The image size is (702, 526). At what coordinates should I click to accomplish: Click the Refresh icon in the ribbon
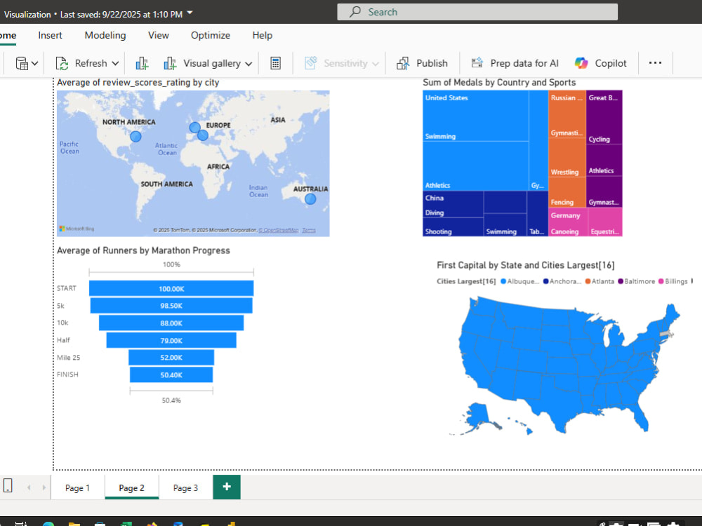pyautogui.click(x=62, y=64)
